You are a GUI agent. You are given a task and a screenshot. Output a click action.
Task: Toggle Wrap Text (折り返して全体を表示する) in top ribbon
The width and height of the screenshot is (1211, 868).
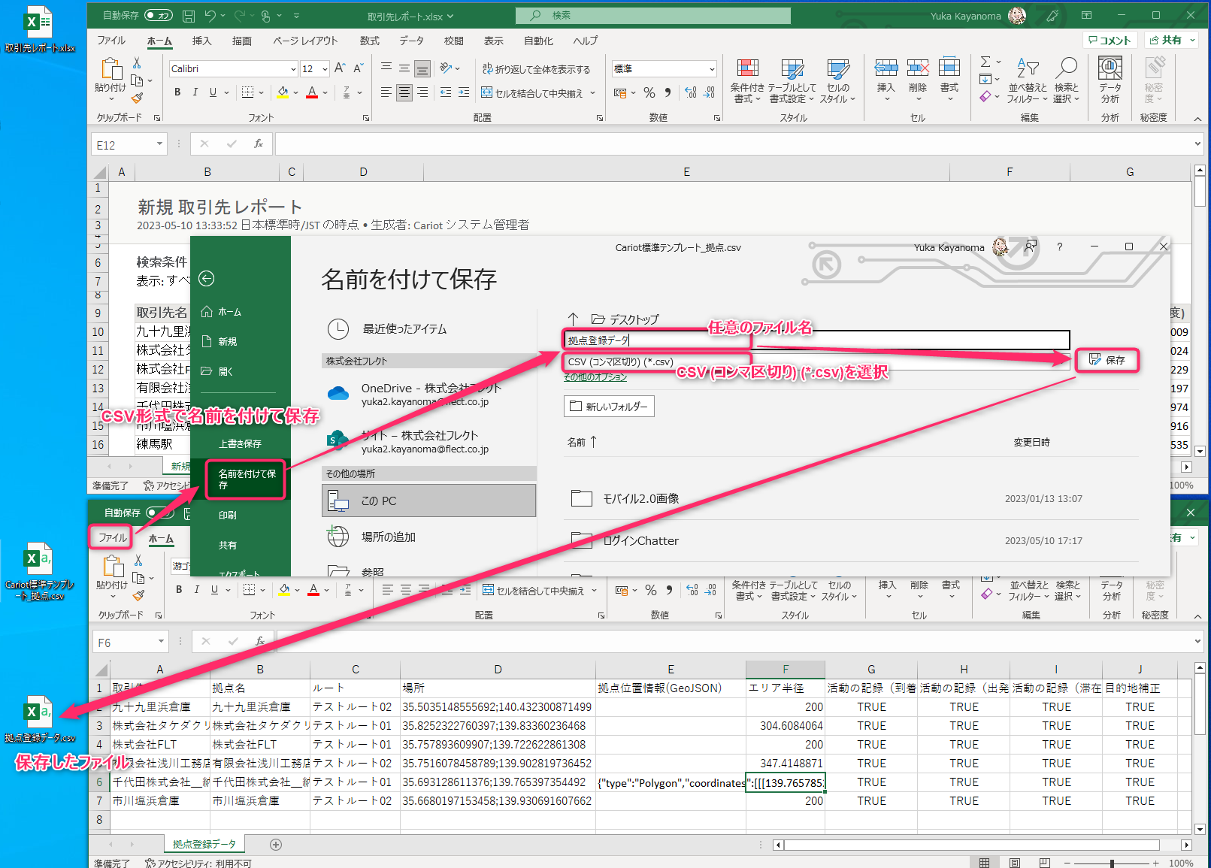click(537, 69)
